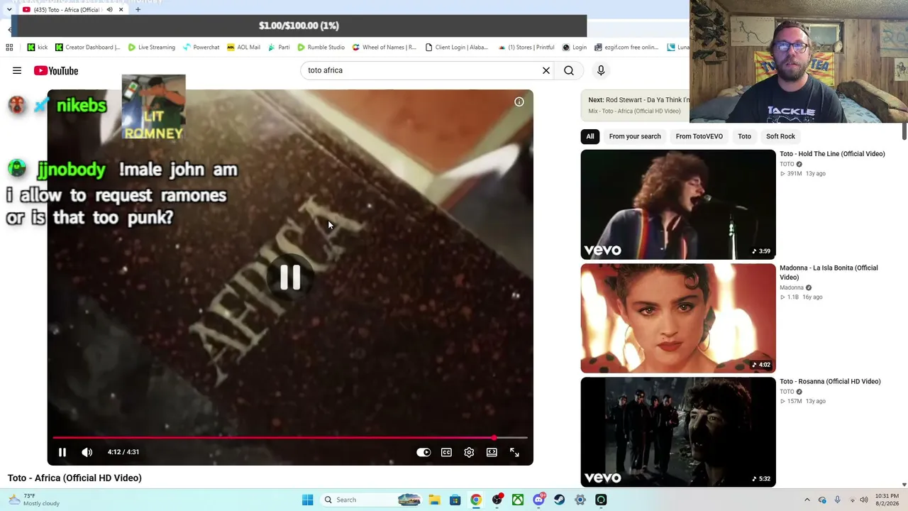Toggle closed captions on the video
Image resolution: width=908 pixels, height=511 pixels.
click(446, 452)
